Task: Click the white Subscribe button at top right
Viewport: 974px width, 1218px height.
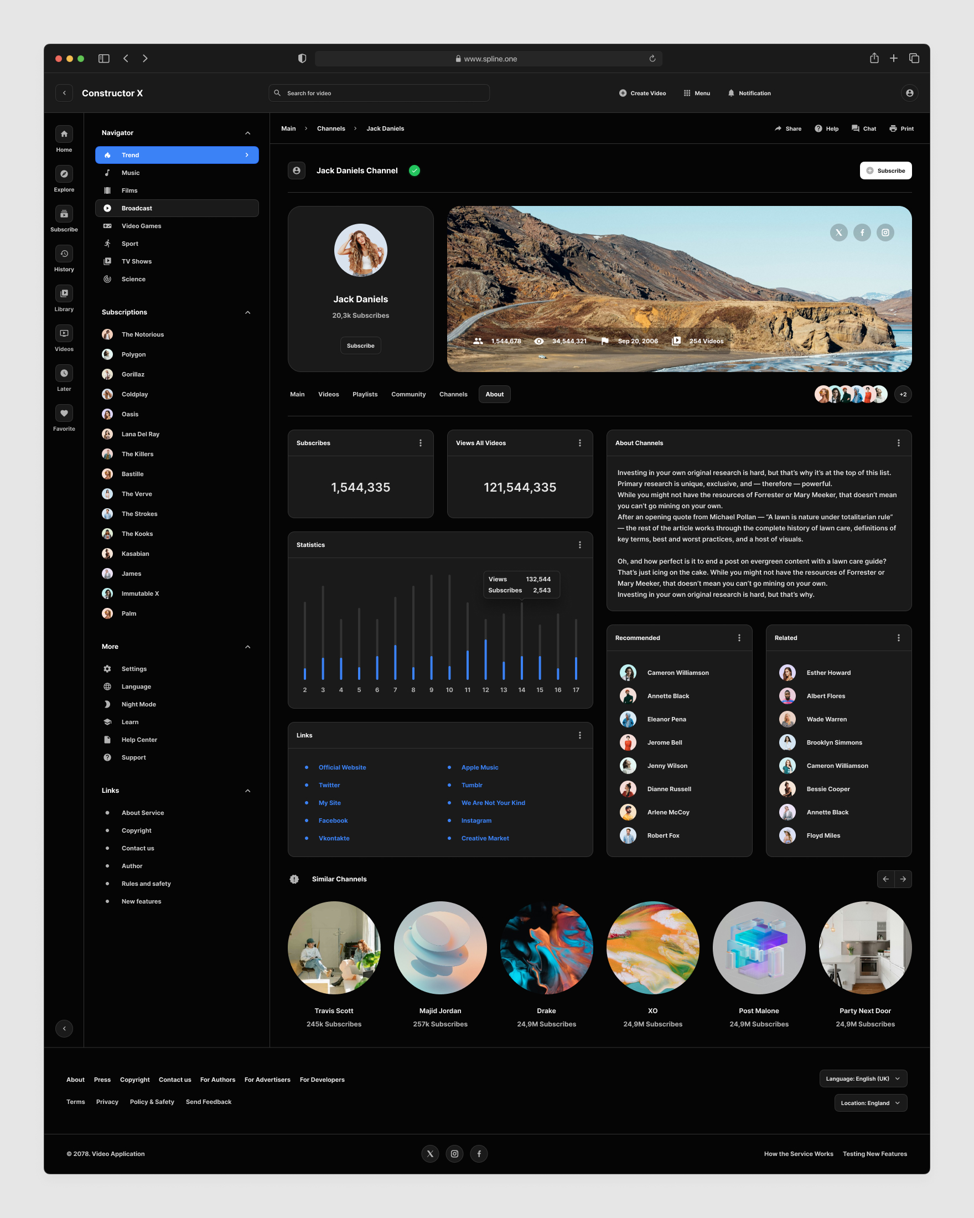Action: point(885,171)
